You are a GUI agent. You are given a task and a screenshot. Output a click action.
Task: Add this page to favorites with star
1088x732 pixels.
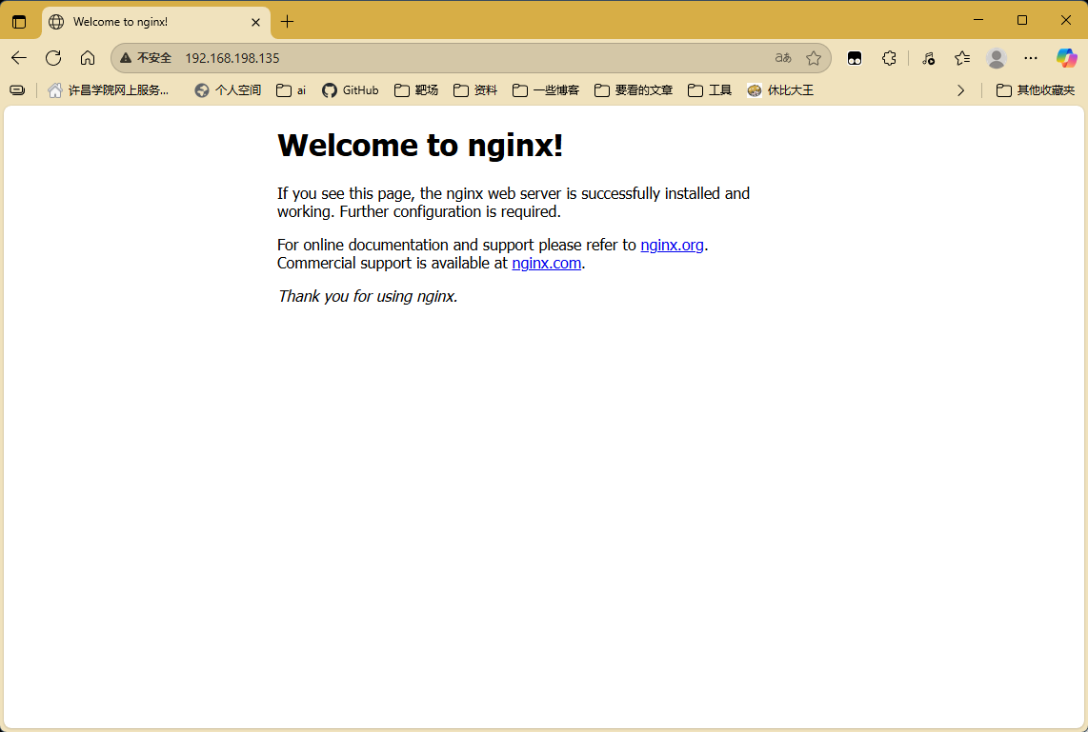[x=814, y=58]
